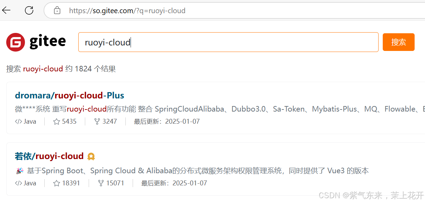Screen dimensions: 425x202
Task: Open the dromara/ruoyi-cloud-Plus repository
Action: [x=69, y=95]
